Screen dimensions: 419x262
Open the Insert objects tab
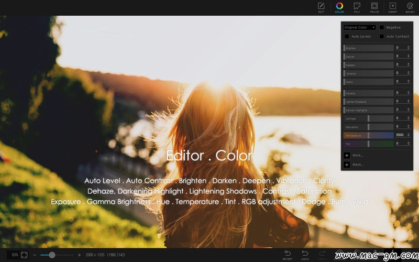[x=392, y=7]
